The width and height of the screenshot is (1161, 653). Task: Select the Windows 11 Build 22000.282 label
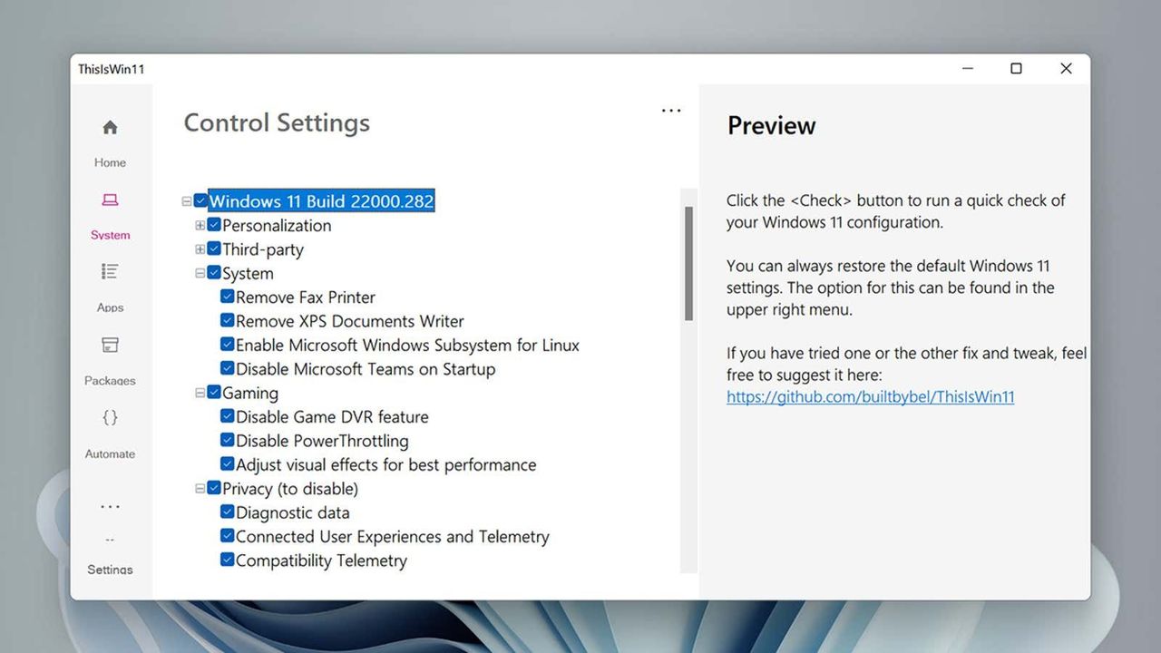tap(322, 201)
